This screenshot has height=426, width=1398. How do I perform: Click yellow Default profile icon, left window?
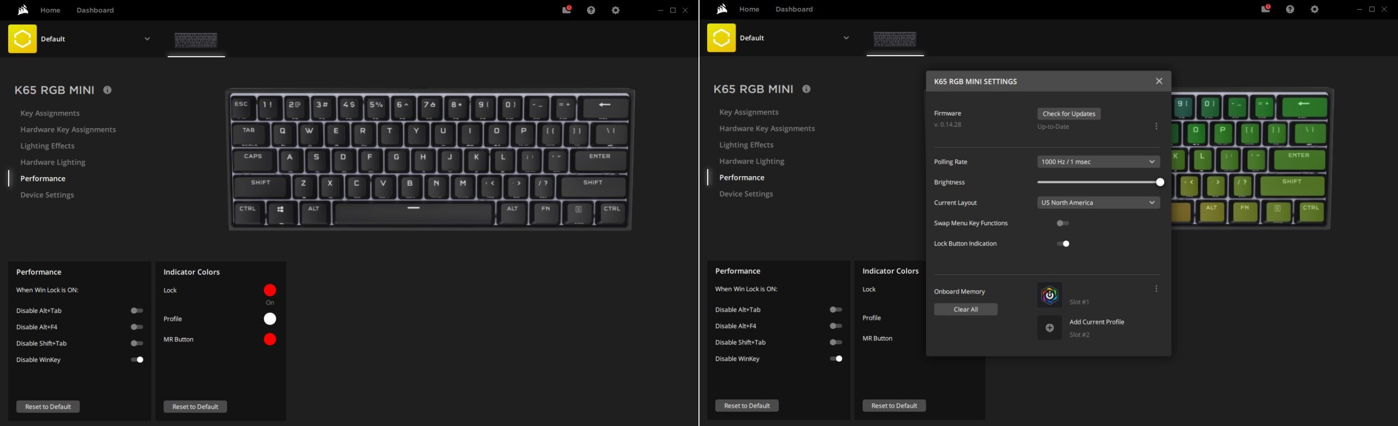(x=22, y=39)
